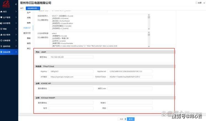Image resolution: width=206 pixels, height=121 pixels.
Task: Click the up arrow of the 货品信息导入 SQL scrollbar
Action: coord(149,15)
